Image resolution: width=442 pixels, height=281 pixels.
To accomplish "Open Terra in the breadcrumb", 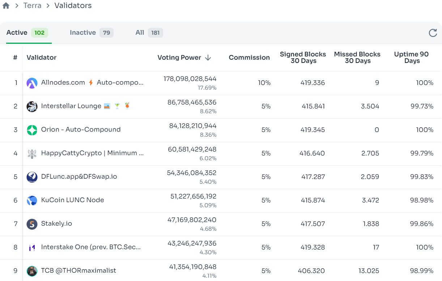I will (x=32, y=6).
